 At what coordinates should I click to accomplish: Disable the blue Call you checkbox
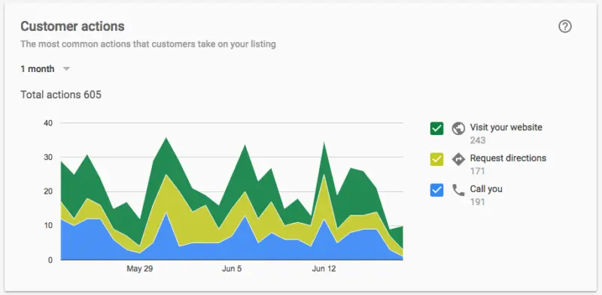pyautogui.click(x=437, y=190)
